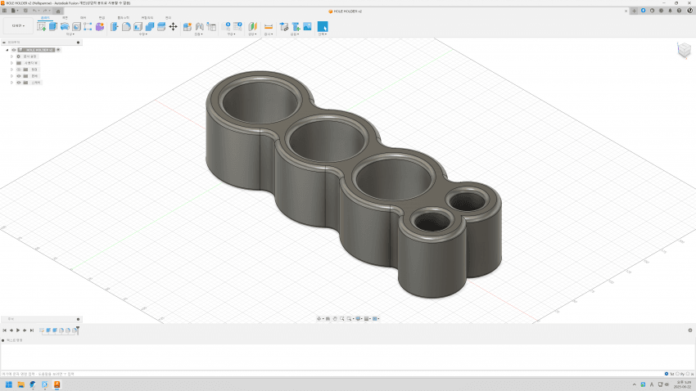Select the Extrude tool
Viewport: 696px width, 391px height.
coord(53,27)
